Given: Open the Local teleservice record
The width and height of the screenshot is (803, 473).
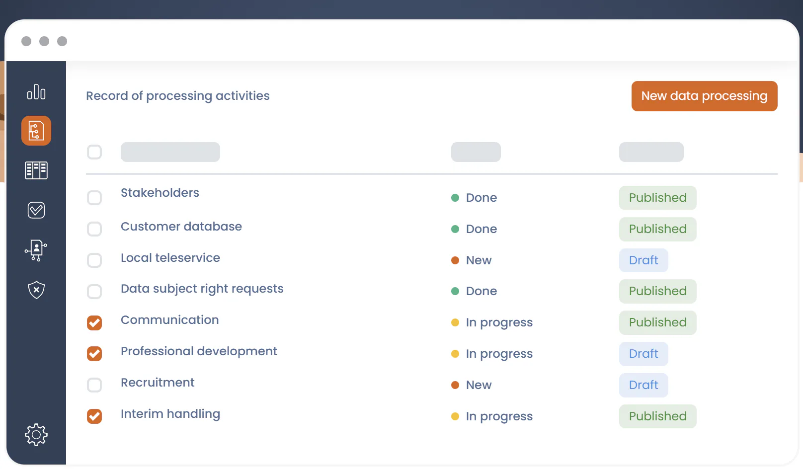Looking at the screenshot, I should pos(170,258).
